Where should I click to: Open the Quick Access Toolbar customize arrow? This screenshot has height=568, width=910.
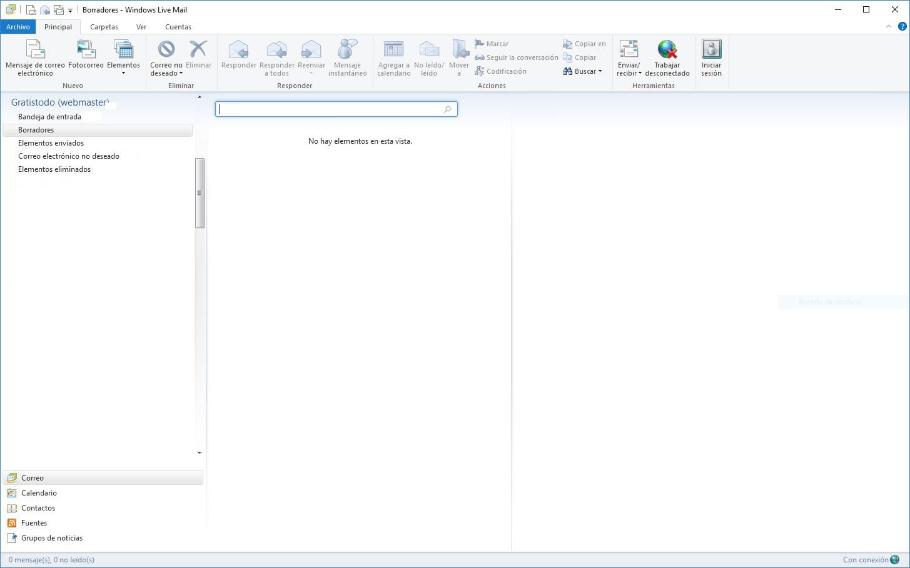(x=70, y=10)
